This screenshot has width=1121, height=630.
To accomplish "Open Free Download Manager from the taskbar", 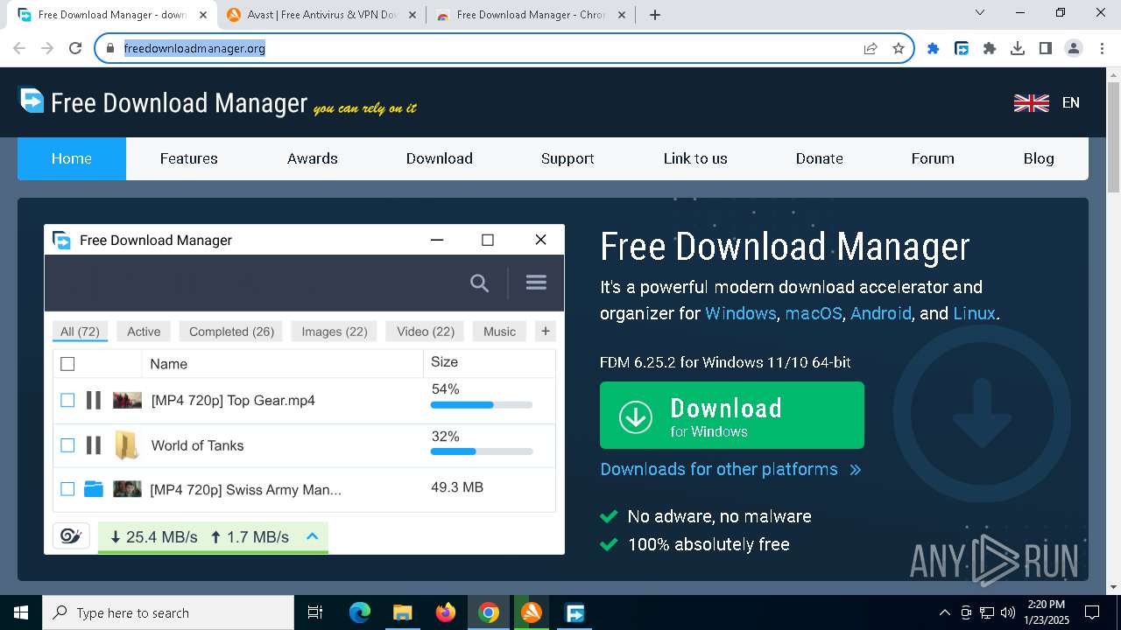I will pos(575,612).
